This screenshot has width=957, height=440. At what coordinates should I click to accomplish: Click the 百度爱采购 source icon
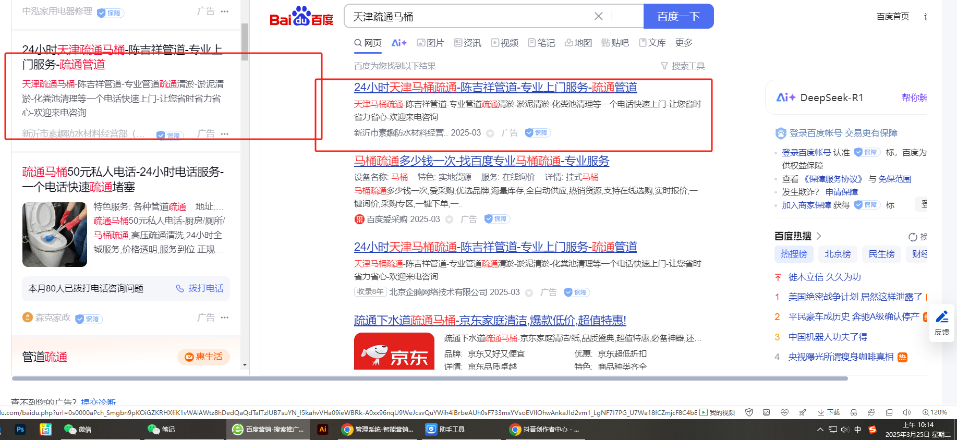[359, 219]
